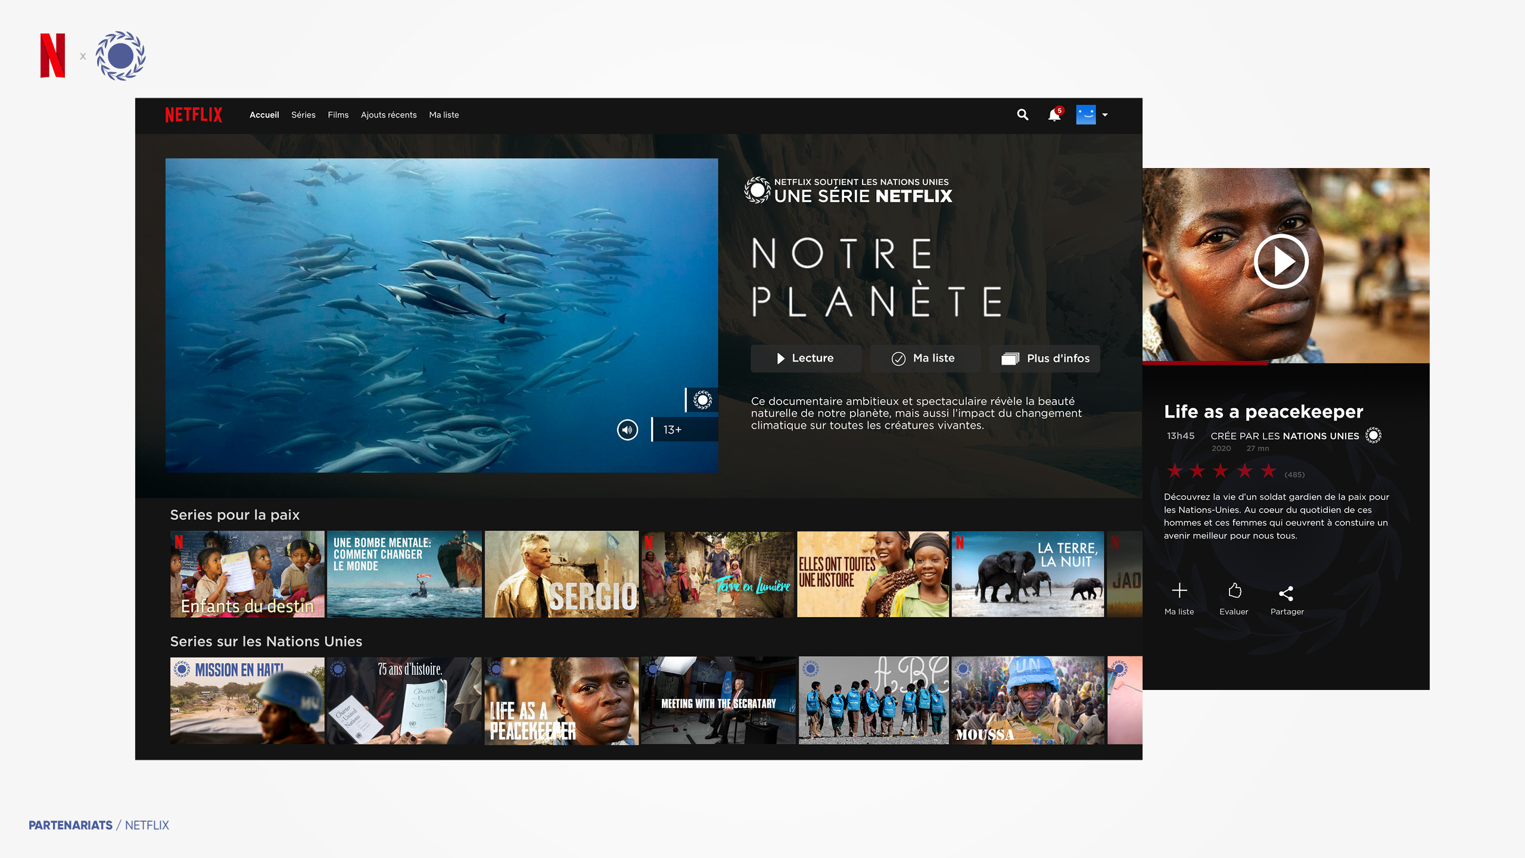The image size is (1525, 858).
Task: Go to the Accueil tab
Action: pyautogui.click(x=264, y=115)
